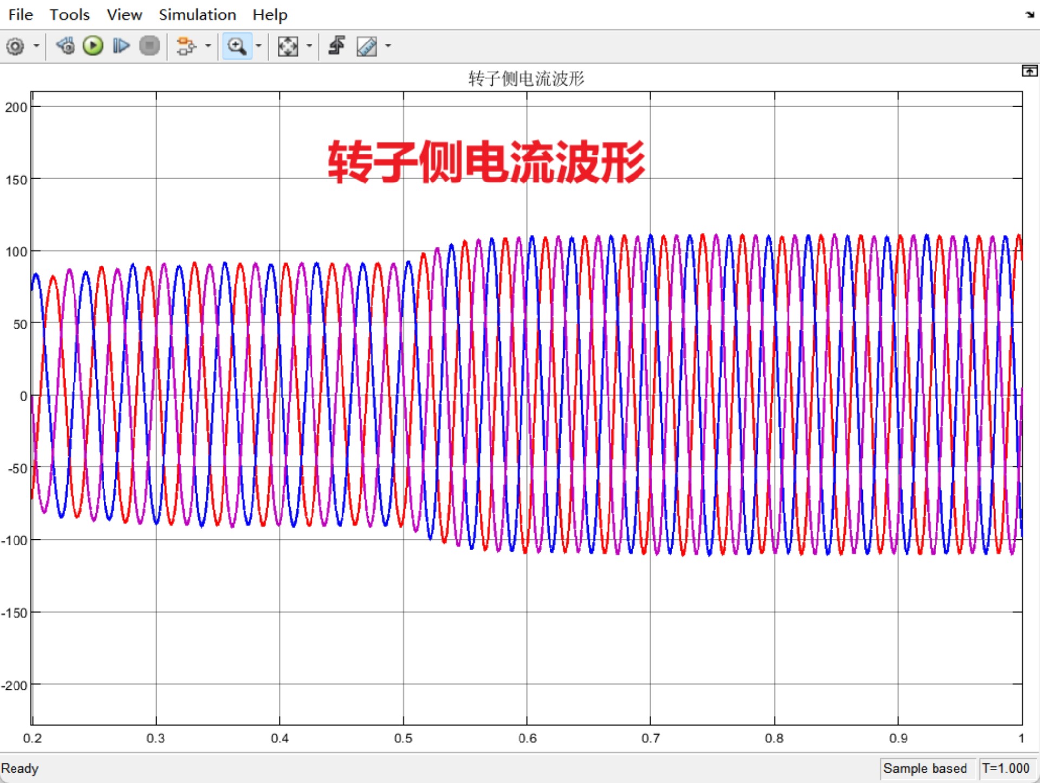Click the maximize axes button at top right

coord(1029,71)
